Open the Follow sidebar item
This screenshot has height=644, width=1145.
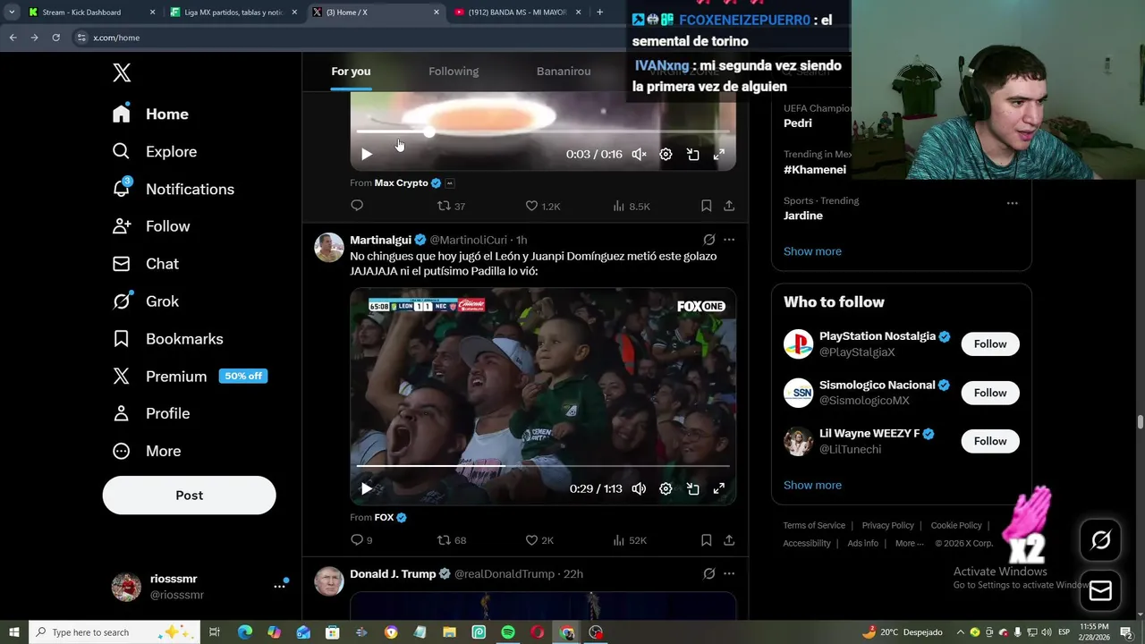pos(151,226)
